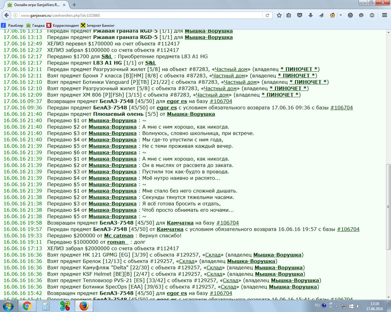This screenshot has height=312, width=391.
Task: Open the Інтернет Банкінг bookmark
Action: (98, 26)
